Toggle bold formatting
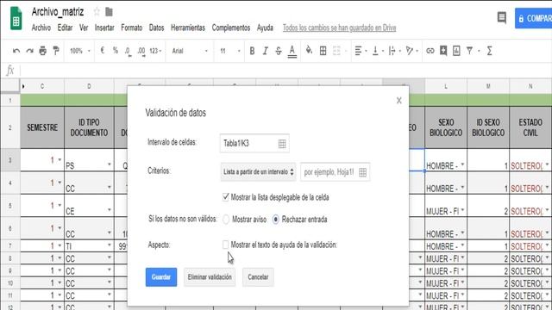This screenshot has height=310, width=552. pyautogui.click(x=252, y=51)
